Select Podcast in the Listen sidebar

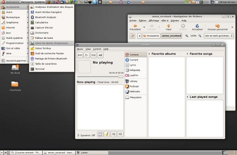click(136, 86)
